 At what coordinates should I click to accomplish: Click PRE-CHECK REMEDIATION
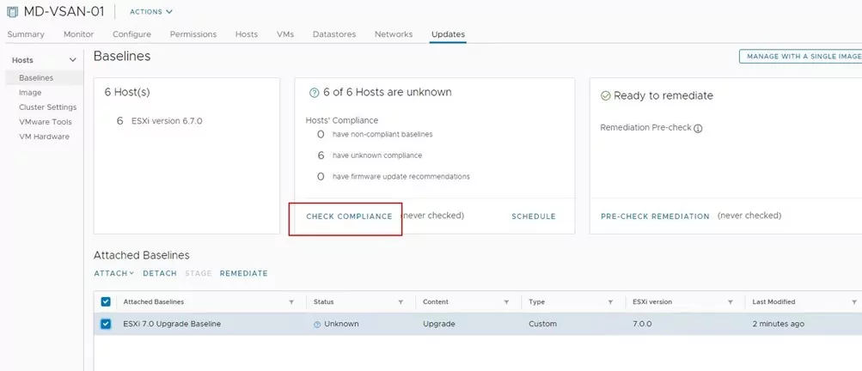[x=655, y=216]
